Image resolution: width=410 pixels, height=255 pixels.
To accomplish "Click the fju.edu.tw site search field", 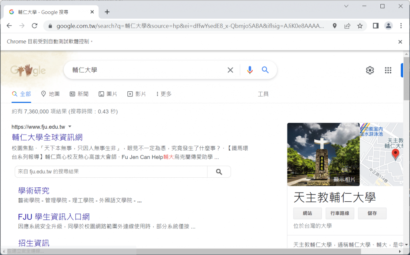I will tap(111, 172).
